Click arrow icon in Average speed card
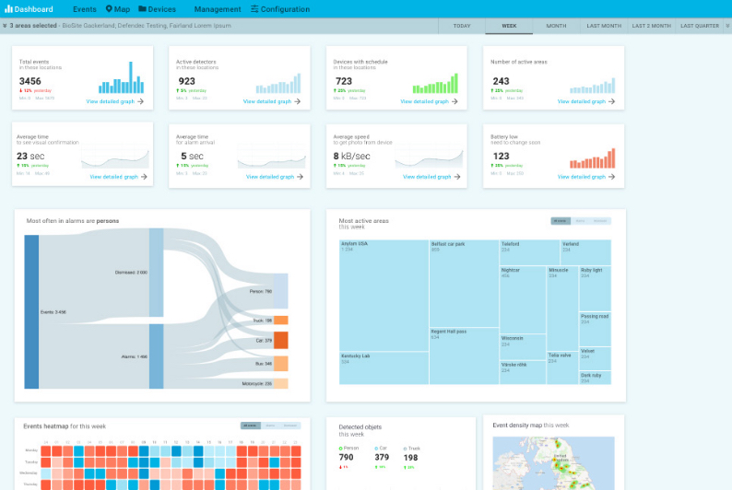The width and height of the screenshot is (732, 490). coord(457,177)
